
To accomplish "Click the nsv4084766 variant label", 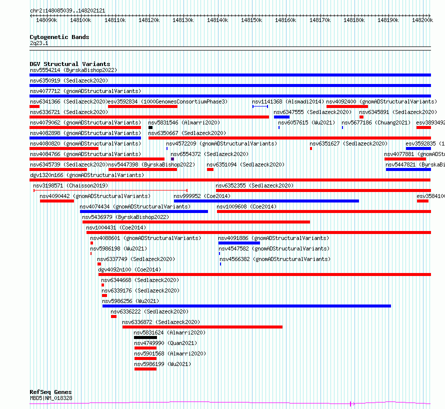I will (x=85, y=154).
